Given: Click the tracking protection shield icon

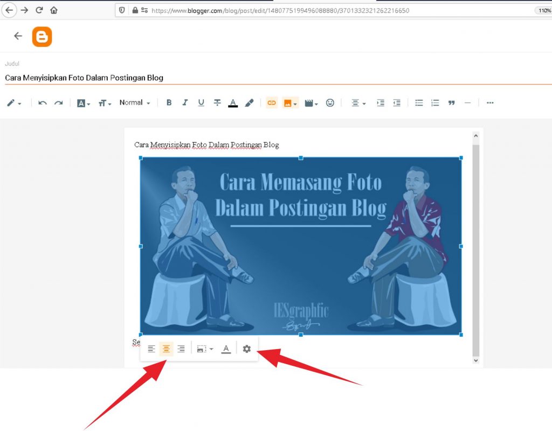Looking at the screenshot, I should point(122,10).
